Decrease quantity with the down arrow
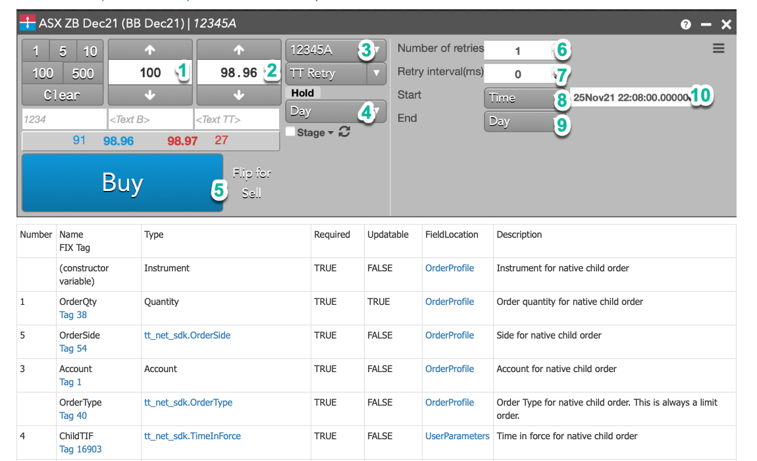757x461 pixels. click(150, 95)
